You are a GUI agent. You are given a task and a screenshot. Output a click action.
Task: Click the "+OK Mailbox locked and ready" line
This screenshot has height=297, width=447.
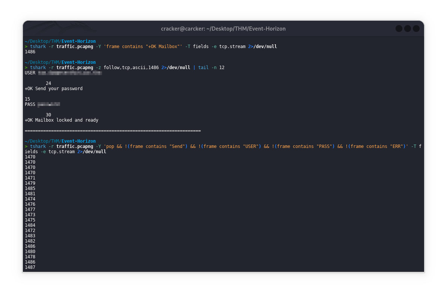[x=62, y=120]
